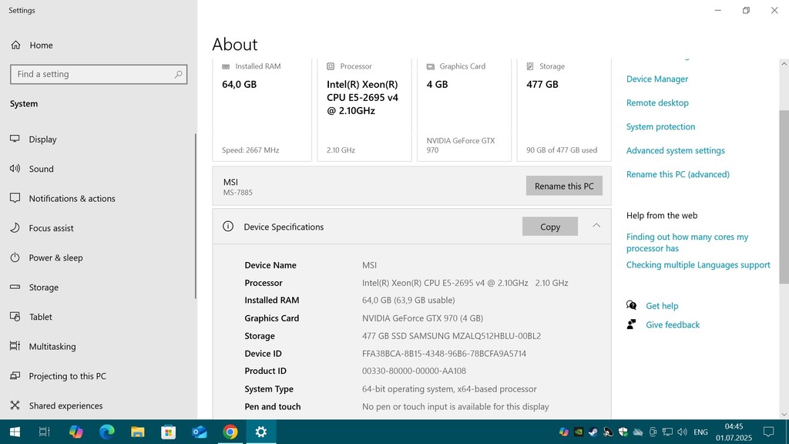Select Notifications & actions in the sidebar

[x=72, y=199]
